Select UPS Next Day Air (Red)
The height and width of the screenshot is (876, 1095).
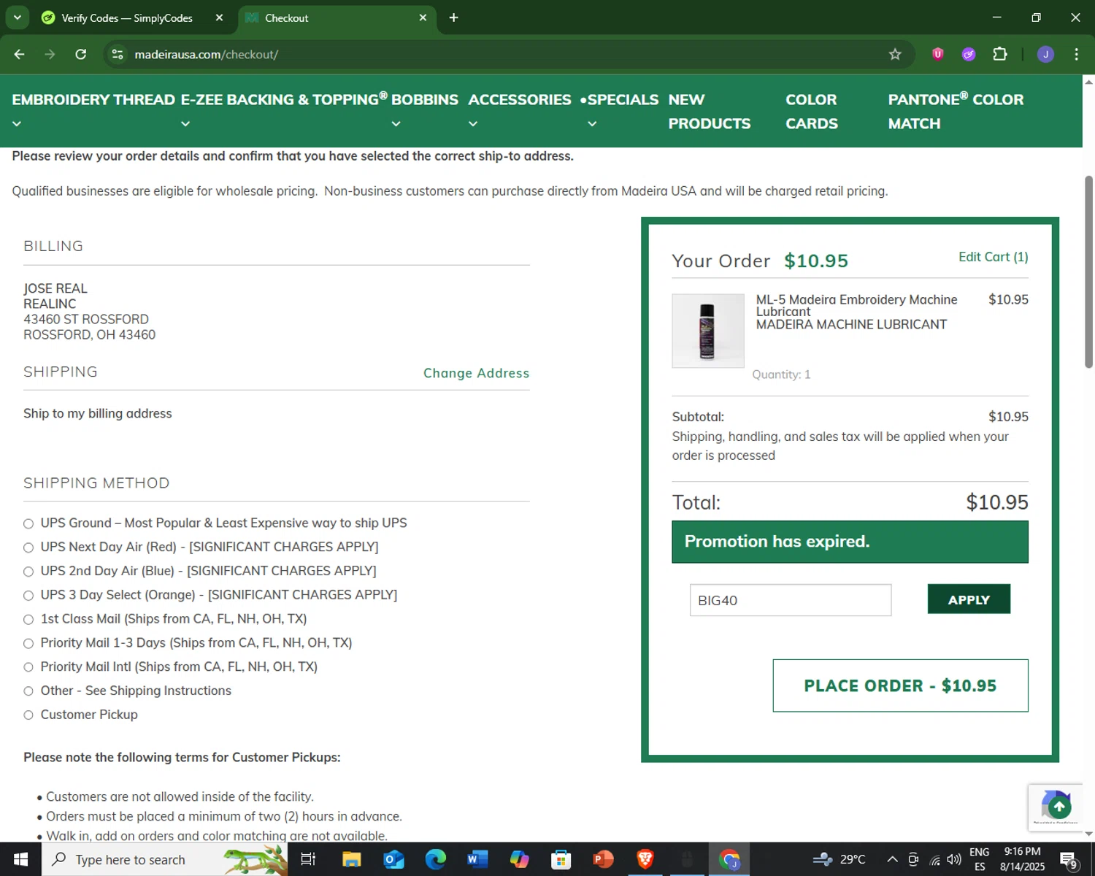pyautogui.click(x=28, y=547)
